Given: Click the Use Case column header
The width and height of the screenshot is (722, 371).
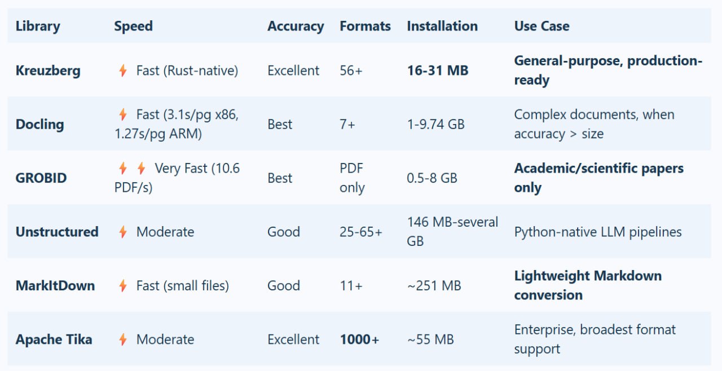Looking at the screenshot, I should 541,26.
